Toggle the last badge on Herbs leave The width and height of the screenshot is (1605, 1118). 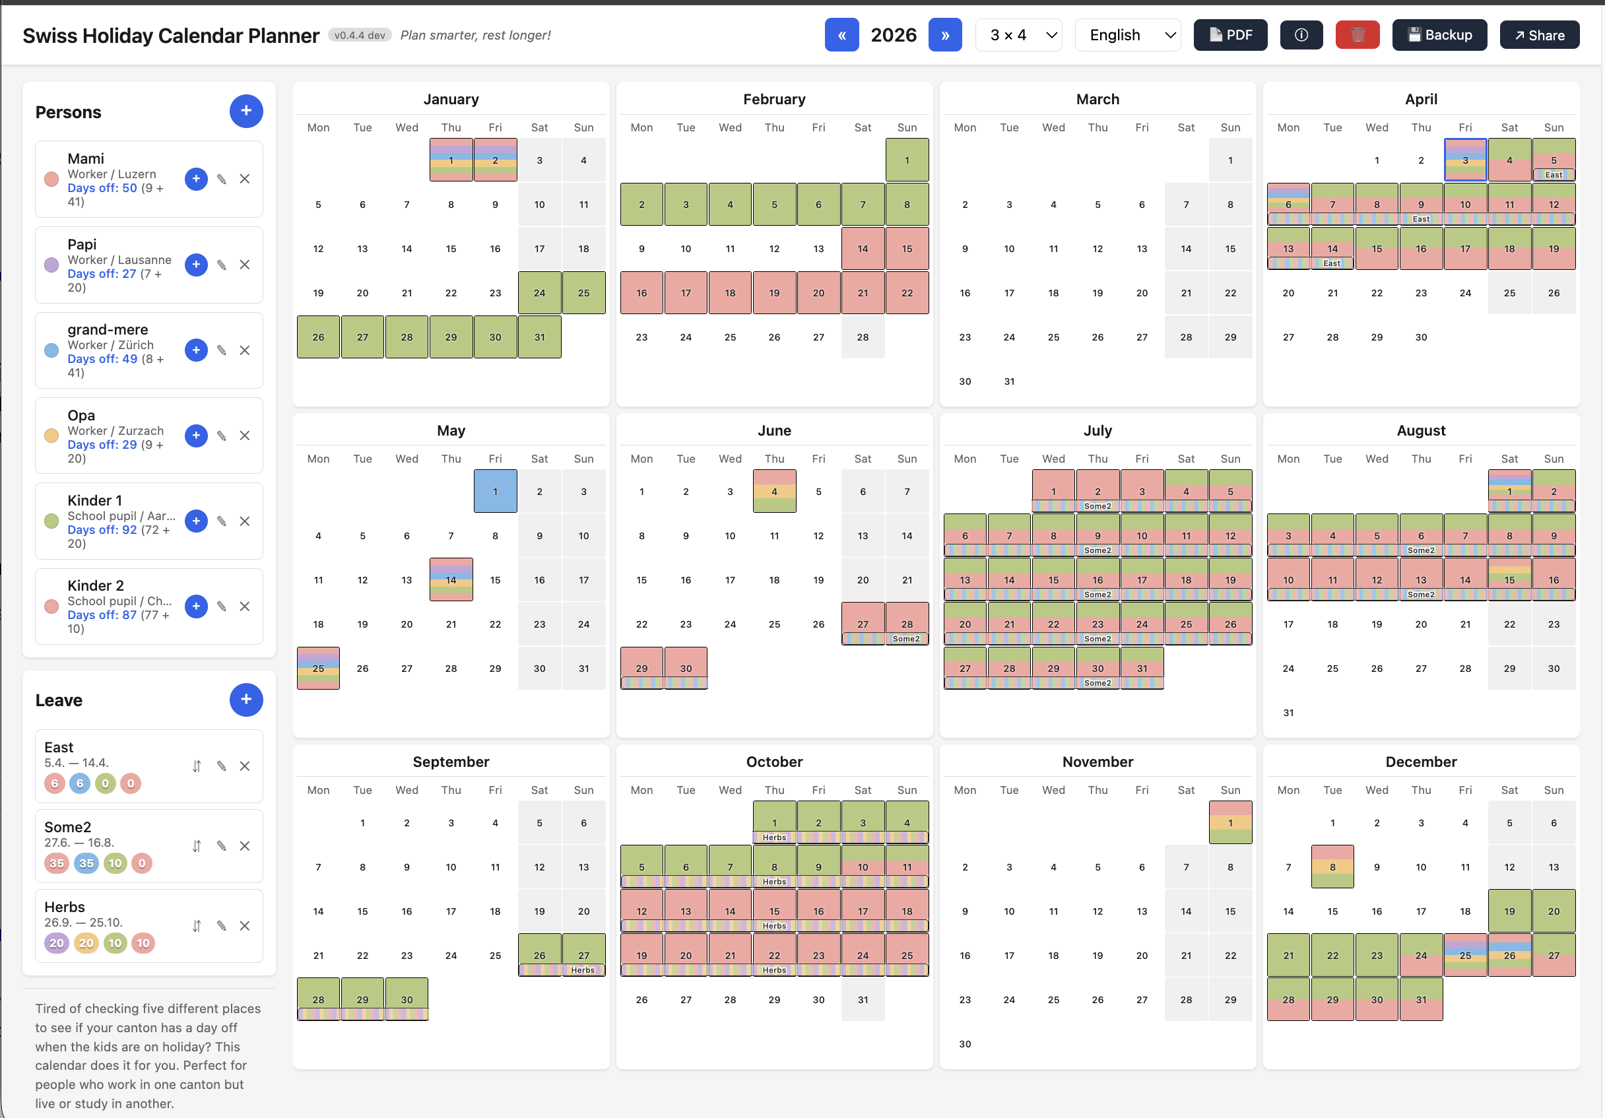point(143,942)
